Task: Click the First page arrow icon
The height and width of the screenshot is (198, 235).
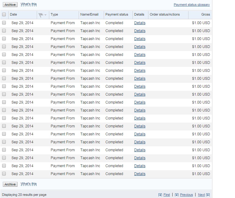Action: pyautogui.click(x=160, y=195)
